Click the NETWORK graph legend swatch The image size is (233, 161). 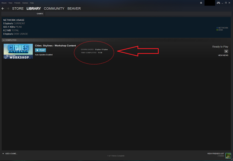tap(217, 28)
